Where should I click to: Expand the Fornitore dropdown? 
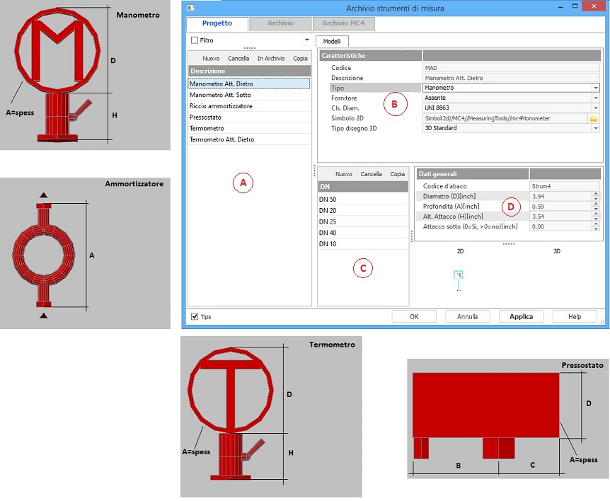[596, 98]
